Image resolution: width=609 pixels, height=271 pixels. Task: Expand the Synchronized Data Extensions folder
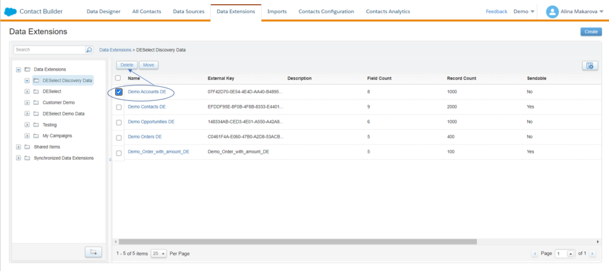click(18, 158)
